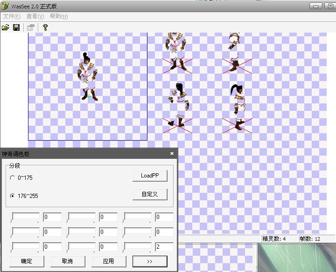Click the WasSee app icon in title bar
The image size is (336, 272).
[5, 6]
